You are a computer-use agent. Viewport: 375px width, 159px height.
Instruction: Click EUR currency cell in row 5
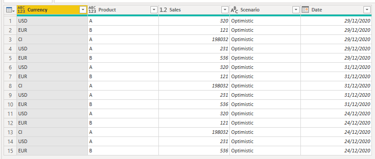pyautogui.click(x=52, y=58)
